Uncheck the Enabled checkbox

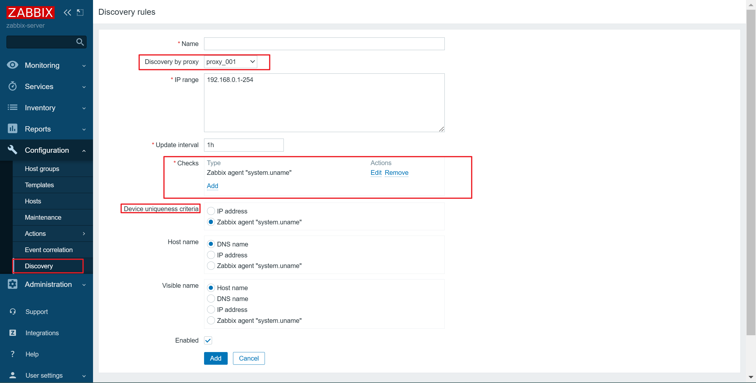pos(208,341)
